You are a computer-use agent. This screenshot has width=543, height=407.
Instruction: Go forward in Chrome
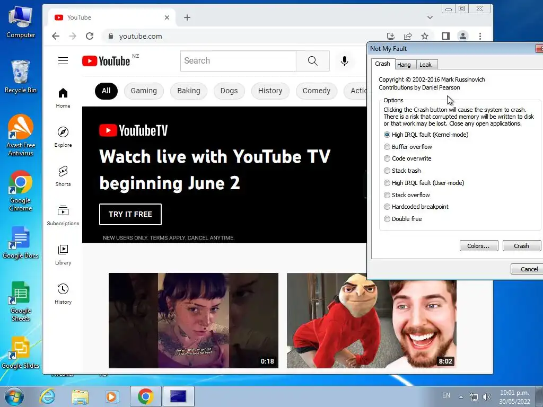point(72,36)
